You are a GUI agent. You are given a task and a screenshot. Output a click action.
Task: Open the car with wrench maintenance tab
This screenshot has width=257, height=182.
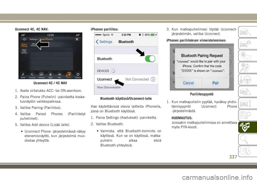247,103
